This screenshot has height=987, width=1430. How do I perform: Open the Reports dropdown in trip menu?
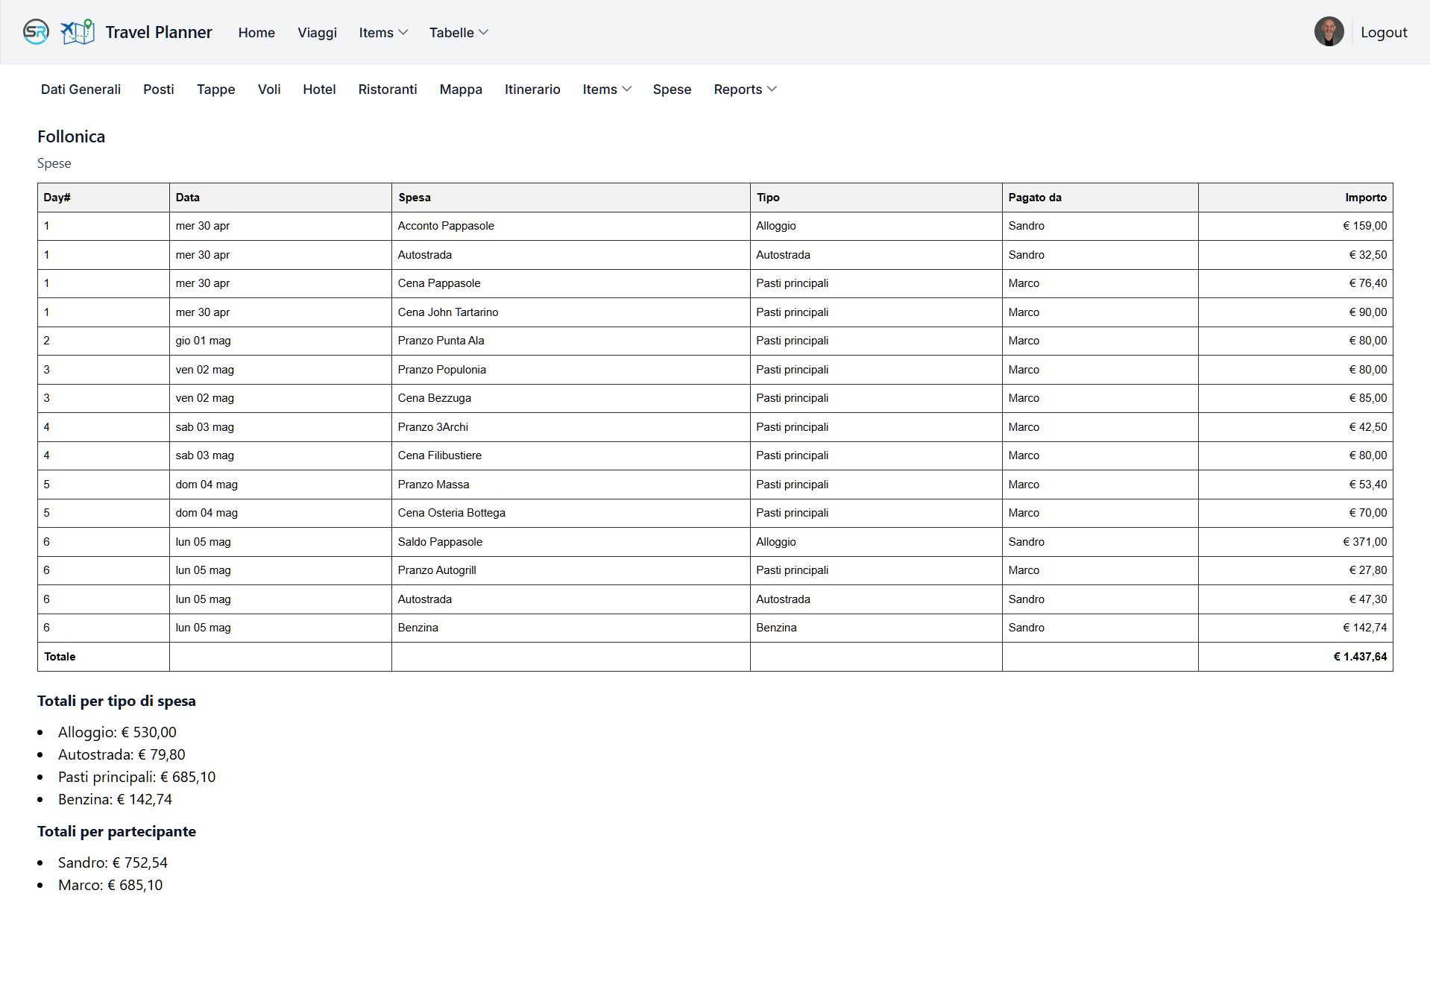(745, 89)
